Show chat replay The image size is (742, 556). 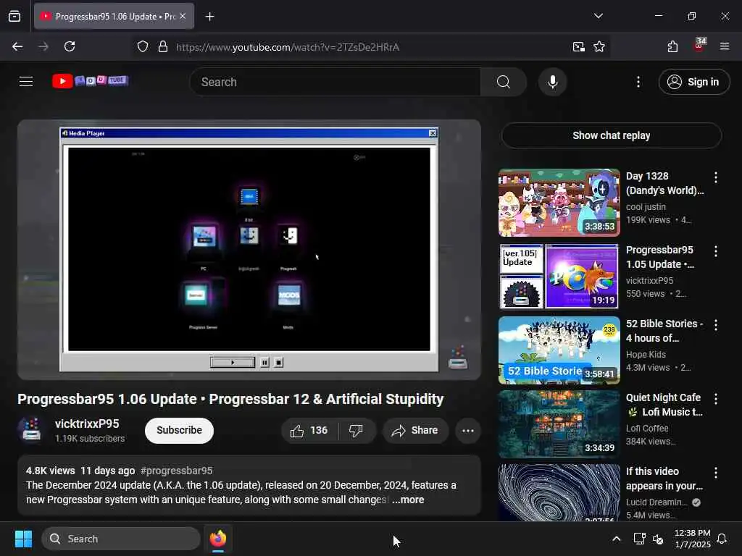pos(611,135)
